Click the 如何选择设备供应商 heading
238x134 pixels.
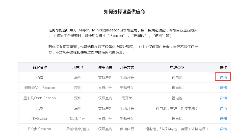124,12
